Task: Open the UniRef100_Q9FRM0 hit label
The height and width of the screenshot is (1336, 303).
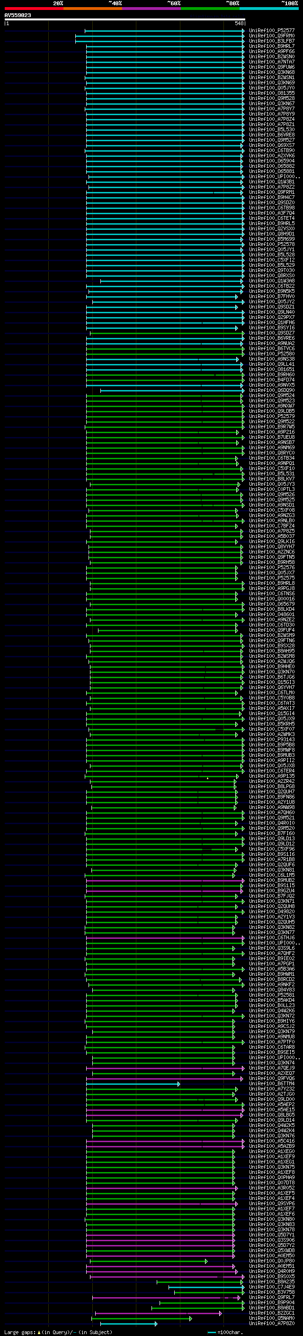Action: 271,36
